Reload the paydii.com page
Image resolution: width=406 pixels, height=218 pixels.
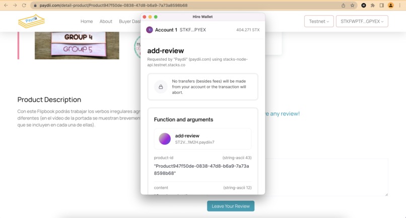click(x=24, y=5)
